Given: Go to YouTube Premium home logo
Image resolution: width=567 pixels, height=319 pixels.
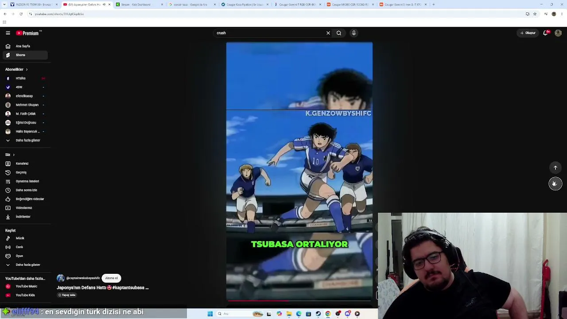Looking at the screenshot, I should (28, 33).
